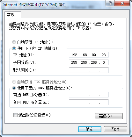
Task: Click last octet 23 of IP address
Action: pos(104,55)
